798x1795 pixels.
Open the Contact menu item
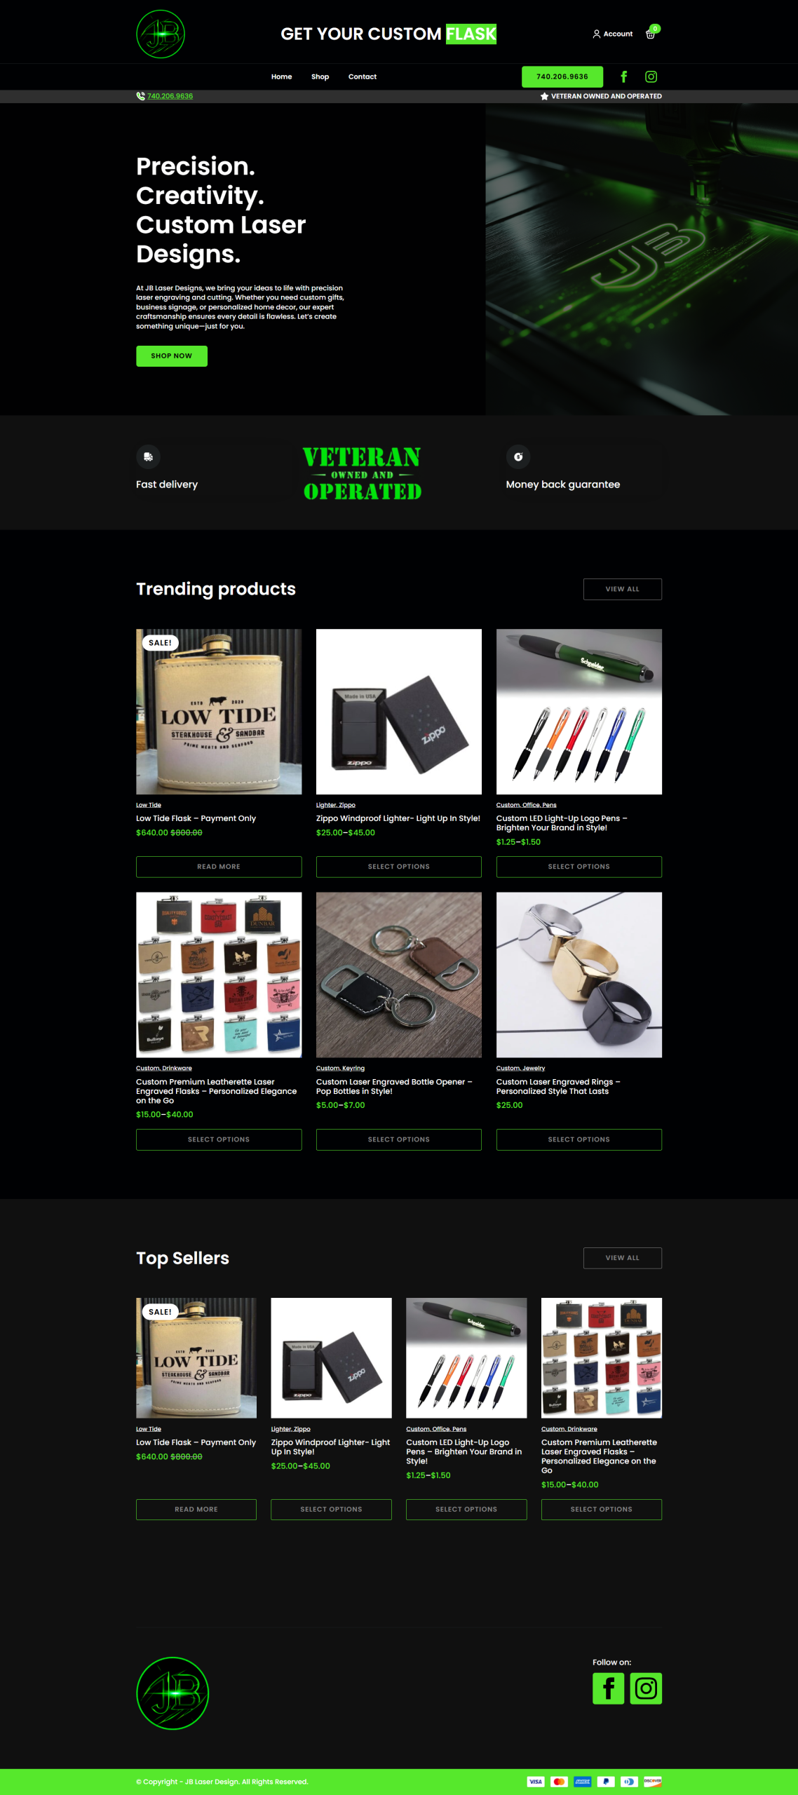tap(363, 76)
